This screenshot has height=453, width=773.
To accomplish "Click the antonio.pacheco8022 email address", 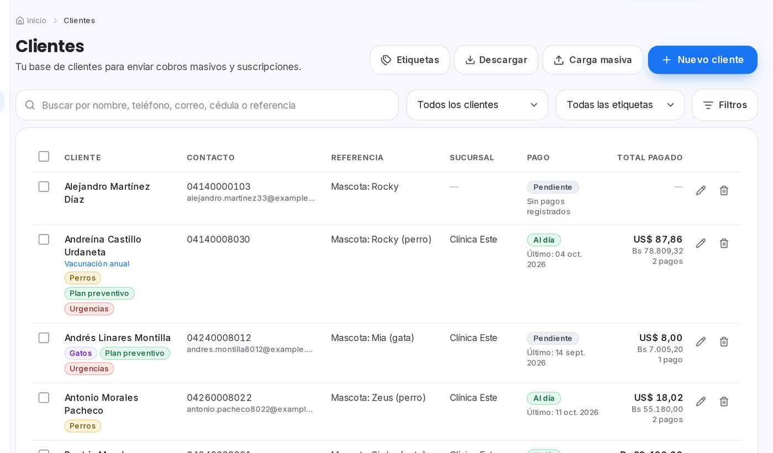I will pyautogui.click(x=250, y=409).
